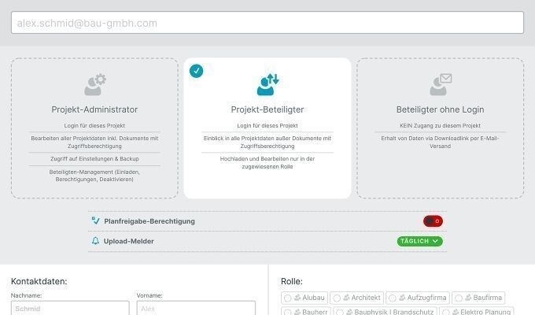Click the teal checkmark badge icon
Image resolution: width=535 pixels, height=315 pixels.
click(x=196, y=71)
